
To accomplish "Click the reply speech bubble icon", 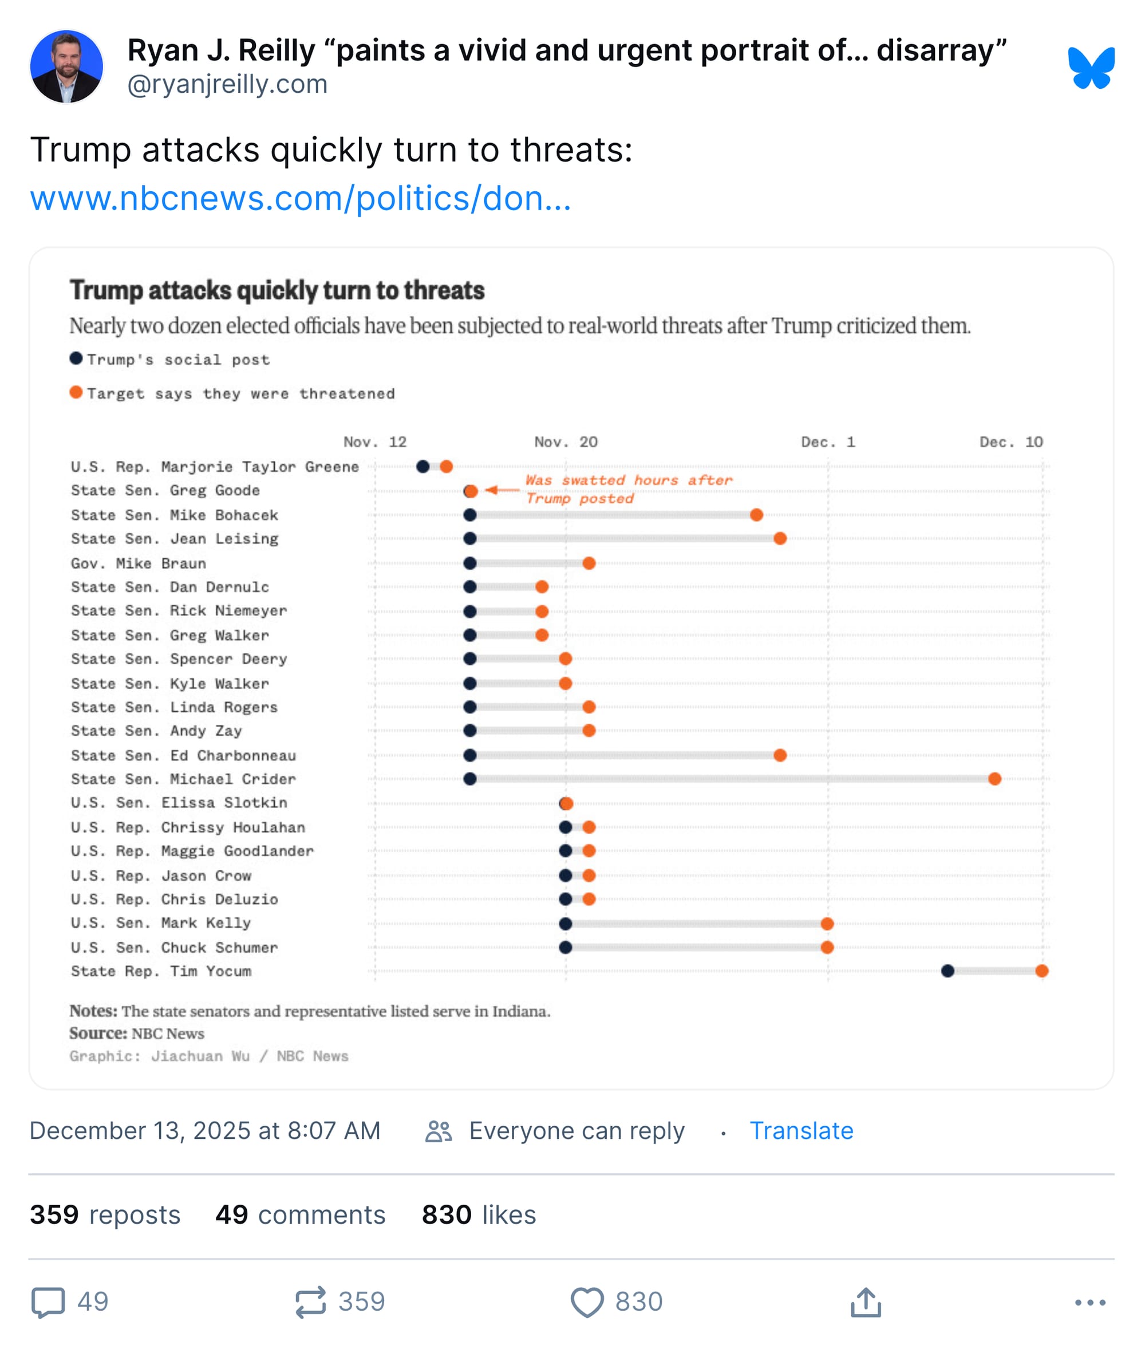I will 48,1301.
